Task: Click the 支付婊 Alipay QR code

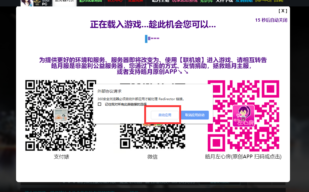Action: pyautogui.click(x=61, y=115)
